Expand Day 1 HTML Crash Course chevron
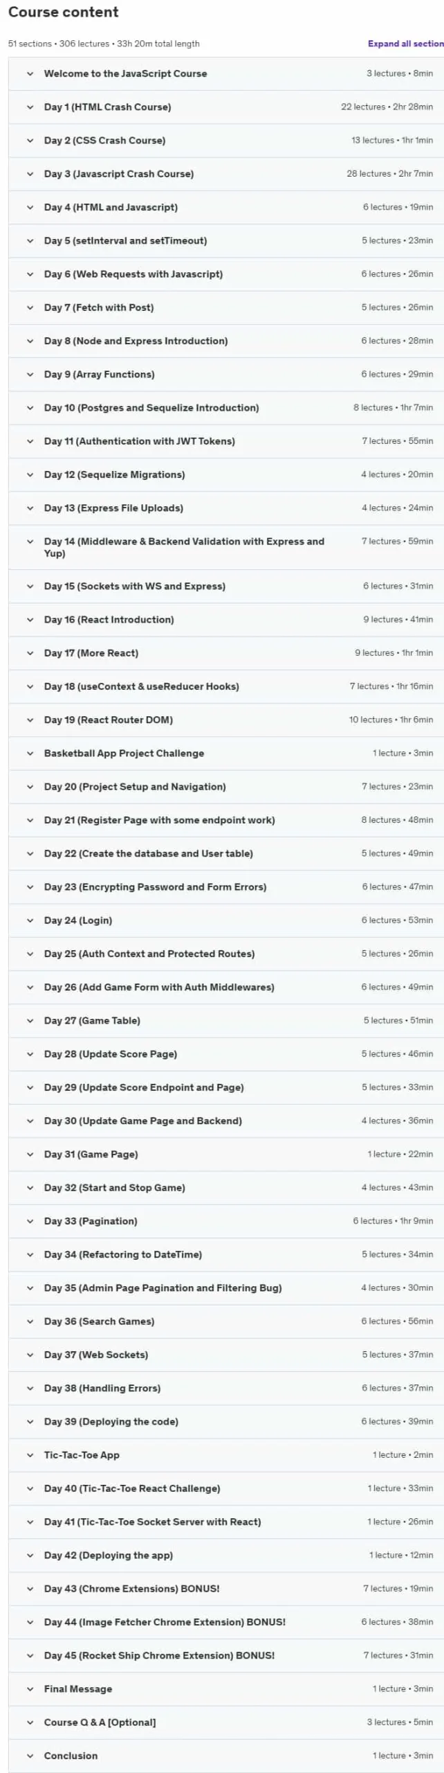 click(30, 107)
